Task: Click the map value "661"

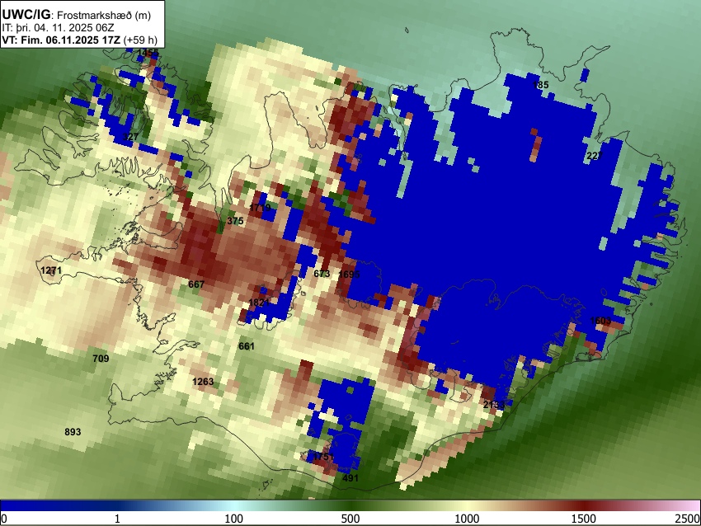Action: tap(247, 346)
